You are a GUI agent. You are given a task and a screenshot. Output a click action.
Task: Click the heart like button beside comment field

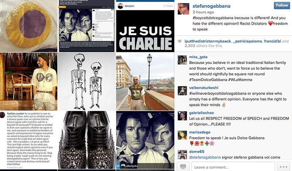(183, 166)
